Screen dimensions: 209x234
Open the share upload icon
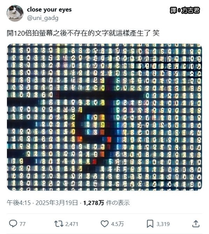click(196, 224)
